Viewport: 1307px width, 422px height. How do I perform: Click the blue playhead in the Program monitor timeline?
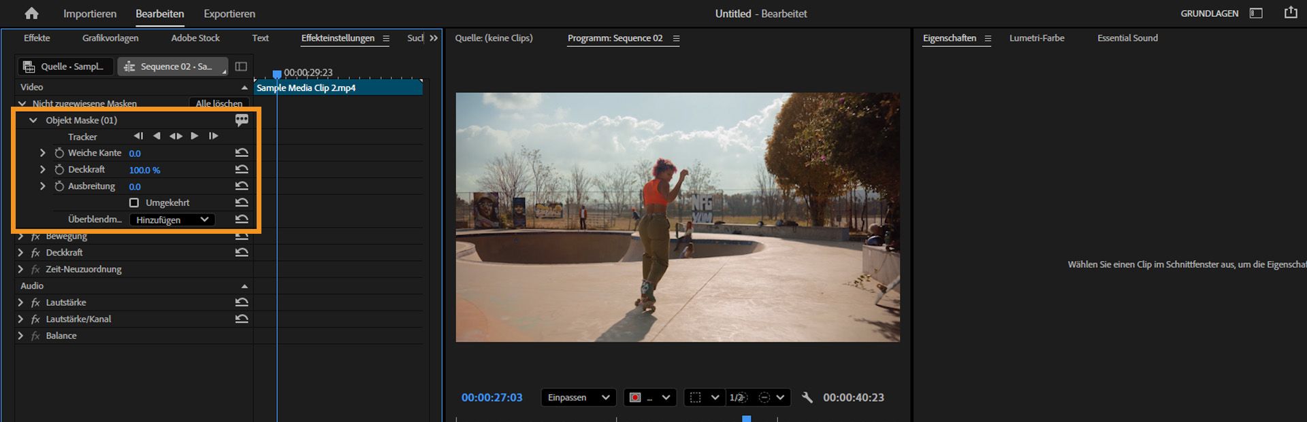coord(746,418)
